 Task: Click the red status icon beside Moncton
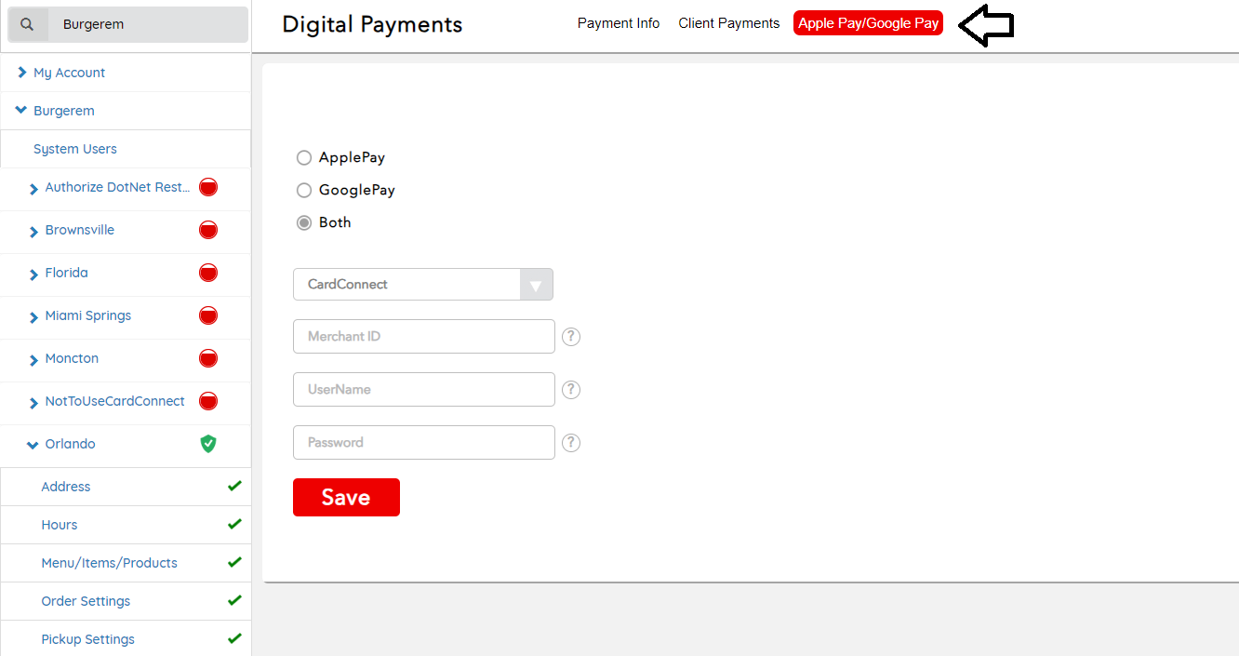tap(208, 358)
